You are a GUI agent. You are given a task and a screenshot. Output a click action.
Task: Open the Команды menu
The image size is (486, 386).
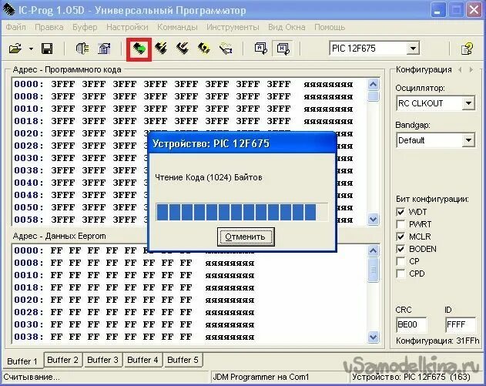click(177, 27)
